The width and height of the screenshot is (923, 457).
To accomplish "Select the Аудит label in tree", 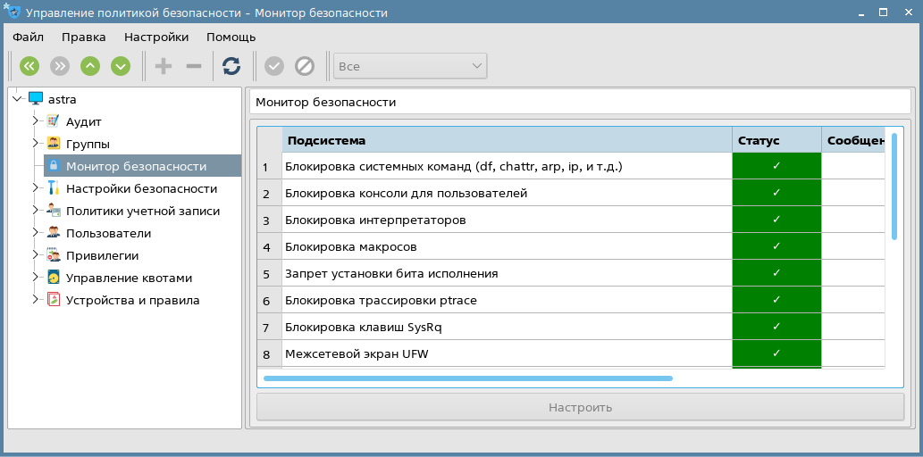I will (x=84, y=121).
